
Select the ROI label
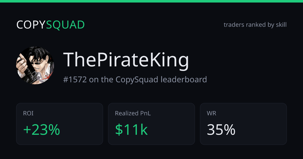(28, 113)
